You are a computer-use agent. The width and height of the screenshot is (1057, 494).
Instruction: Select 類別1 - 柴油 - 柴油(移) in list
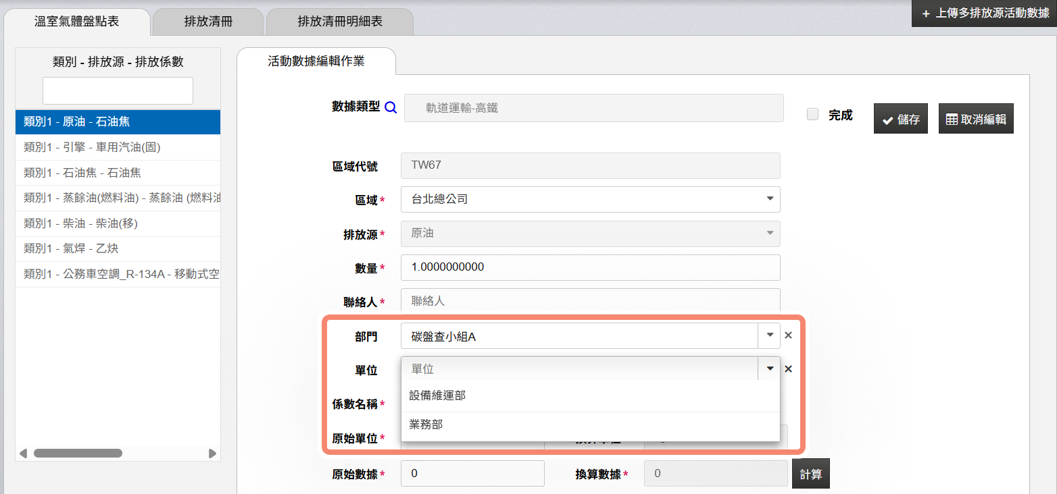pyautogui.click(x=118, y=223)
